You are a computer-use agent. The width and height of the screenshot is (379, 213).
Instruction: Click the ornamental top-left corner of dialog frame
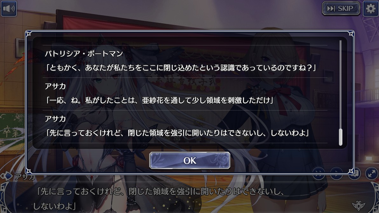pos(29,34)
